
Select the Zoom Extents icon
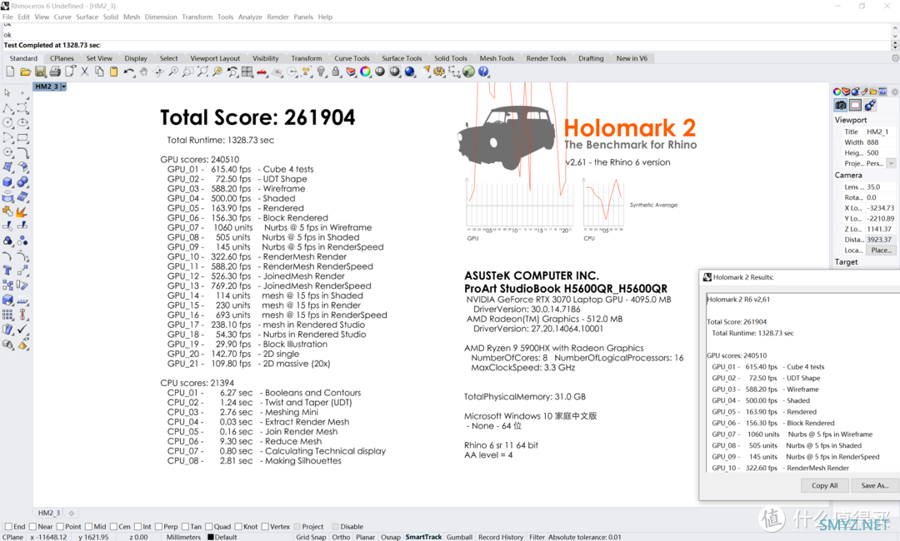(202, 72)
